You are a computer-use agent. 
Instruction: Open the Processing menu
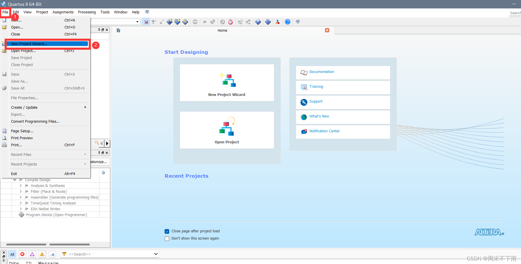coord(87,12)
